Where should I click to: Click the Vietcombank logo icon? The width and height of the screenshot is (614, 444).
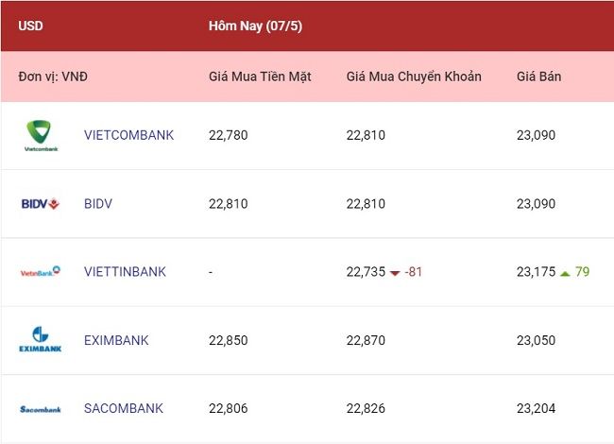41,135
